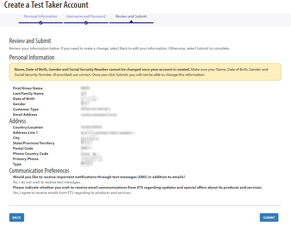The image size is (291, 230).
Task: Click the Personal Information step checkmark icon
Action: (41, 23)
